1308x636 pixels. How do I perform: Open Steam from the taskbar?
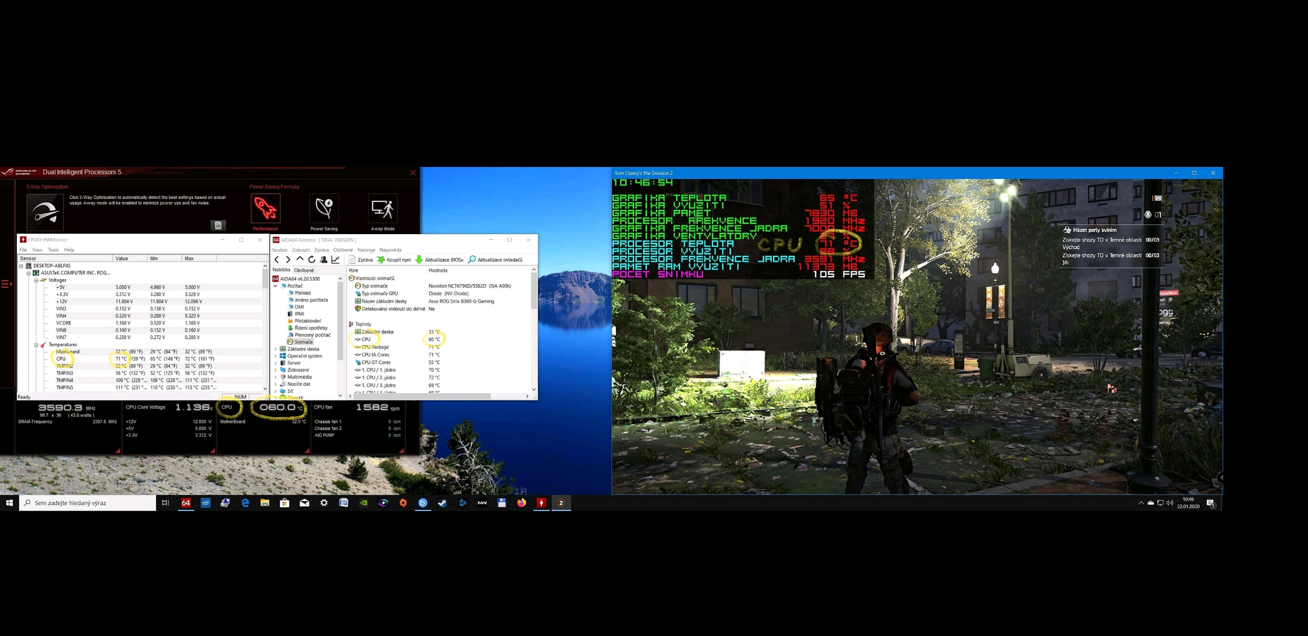coord(443,503)
